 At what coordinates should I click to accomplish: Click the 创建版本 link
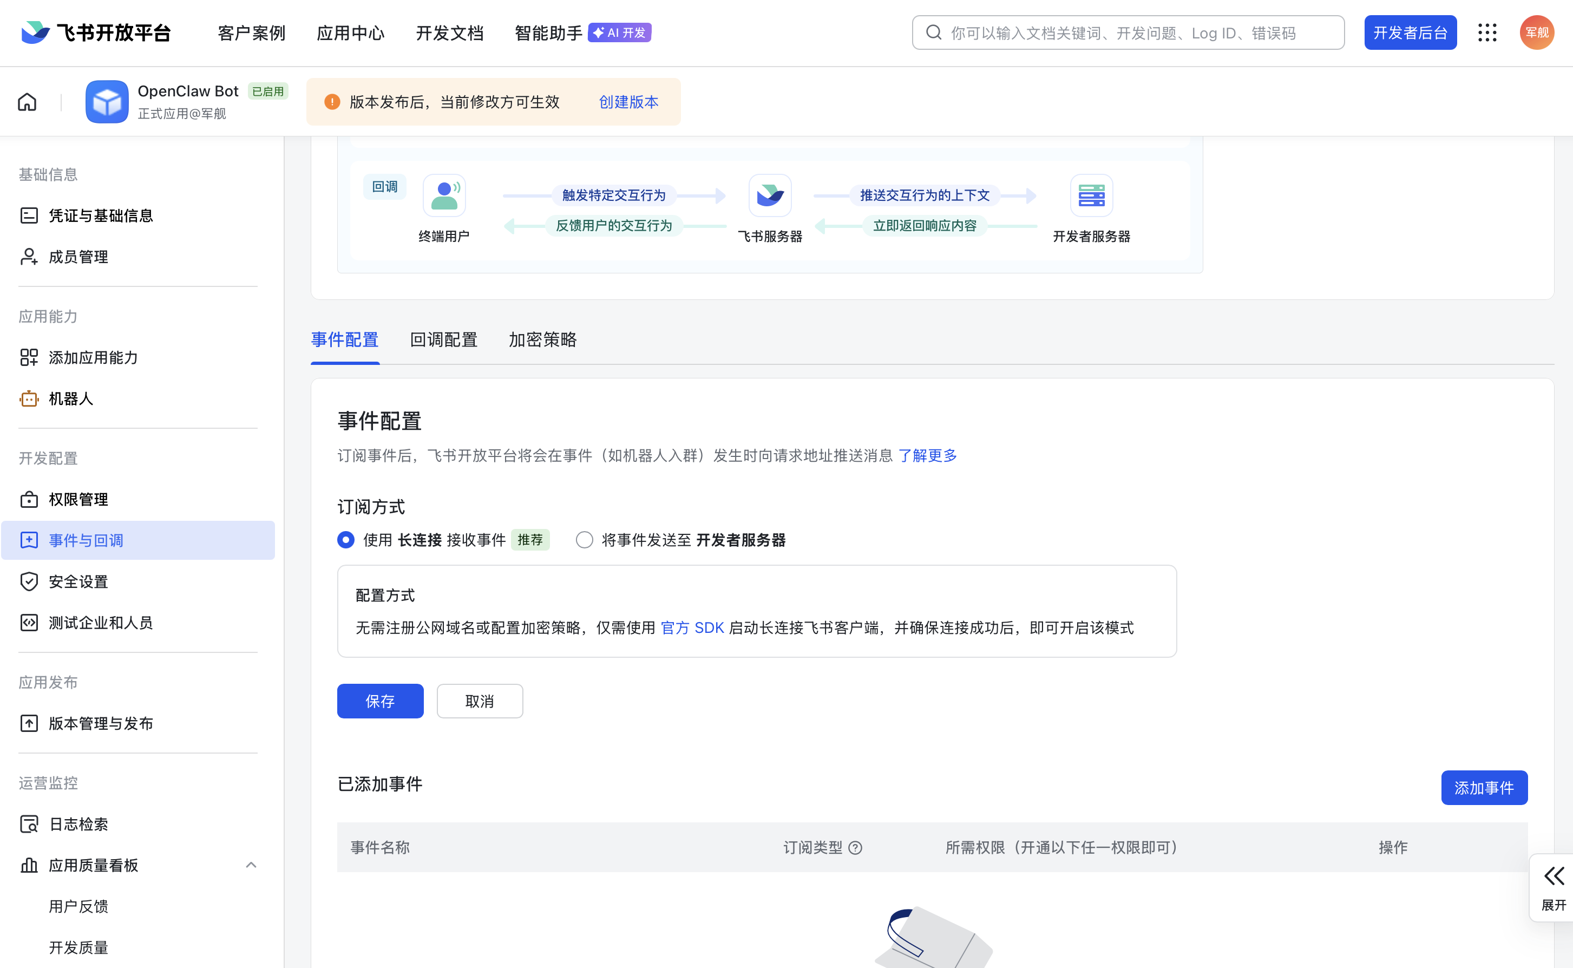point(628,102)
